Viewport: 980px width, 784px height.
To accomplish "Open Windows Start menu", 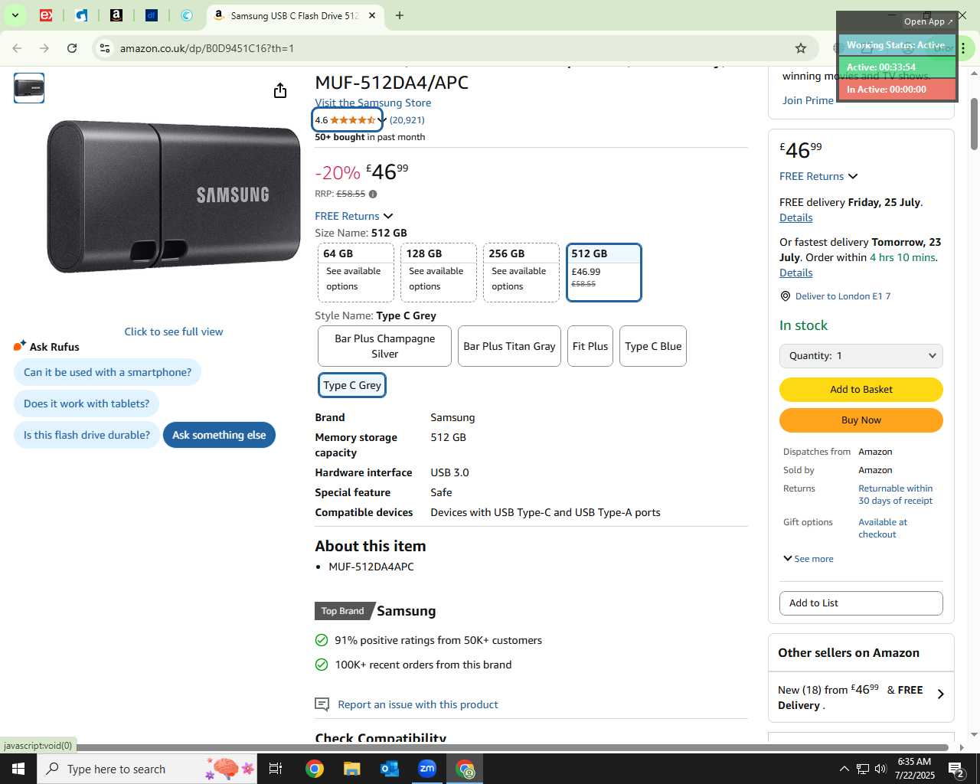I will pyautogui.click(x=18, y=769).
